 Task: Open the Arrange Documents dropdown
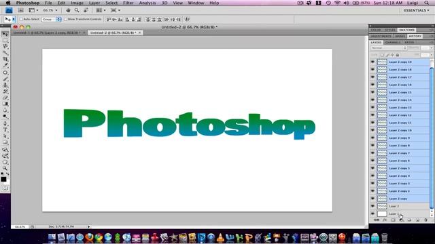pyautogui.click(x=101, y=10)
